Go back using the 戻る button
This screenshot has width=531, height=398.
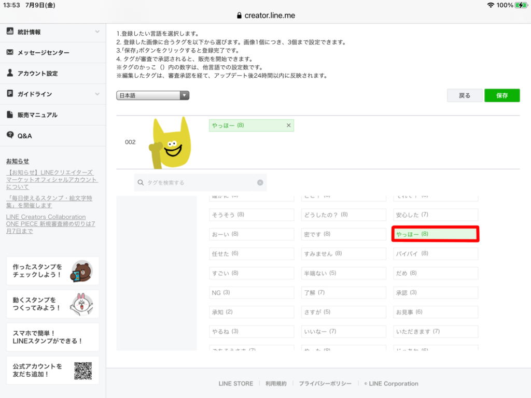[464, 95]
